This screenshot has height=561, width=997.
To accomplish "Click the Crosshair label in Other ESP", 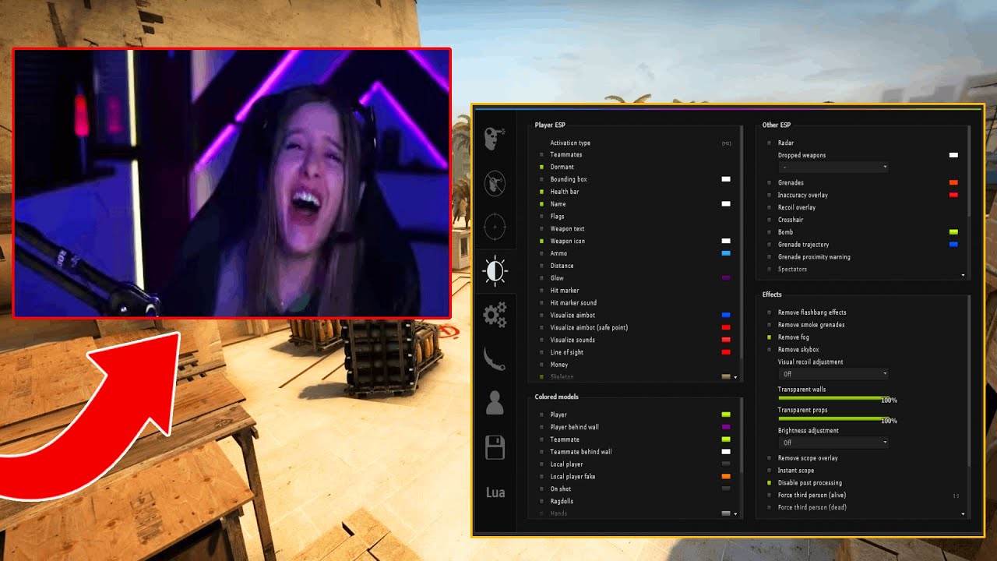I will pos(791,220).
